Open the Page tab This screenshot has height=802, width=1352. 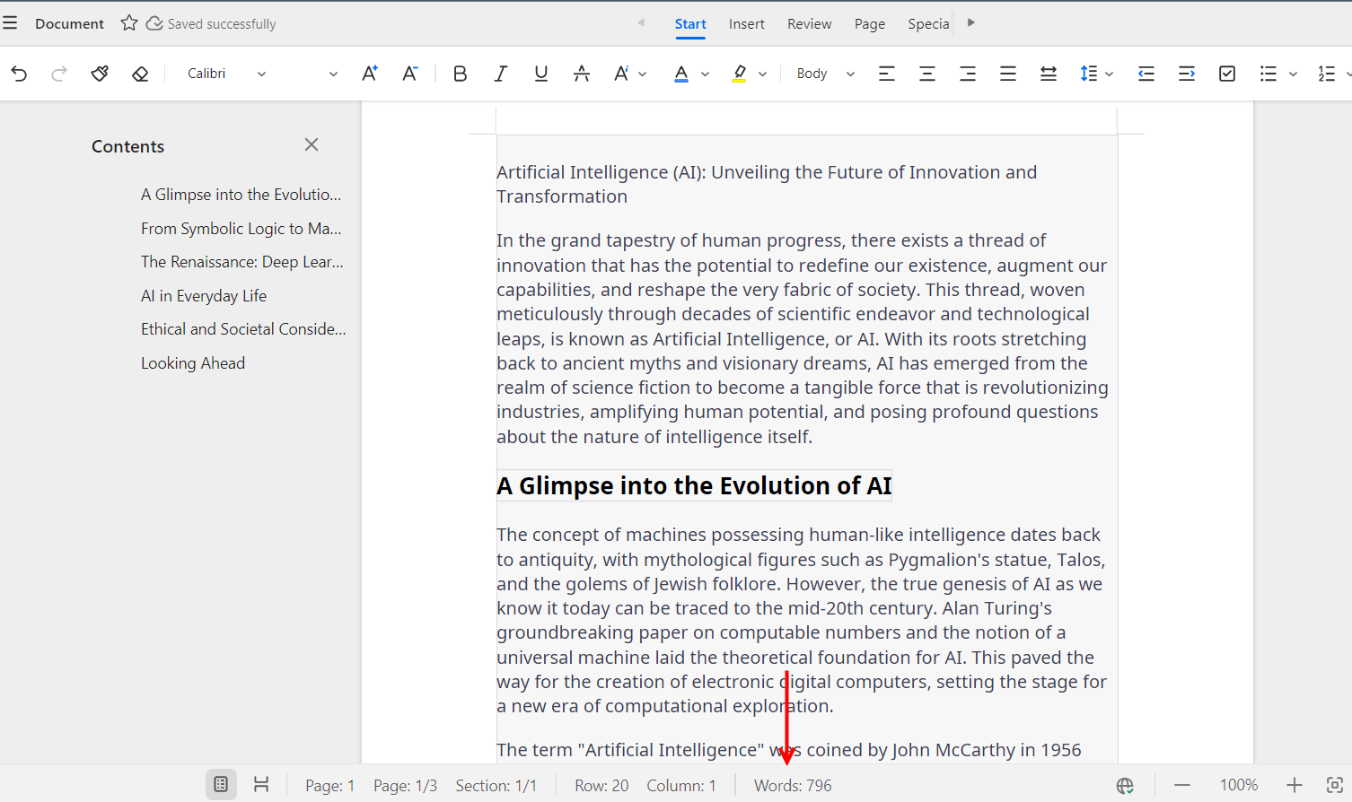(x=870, y=24)
